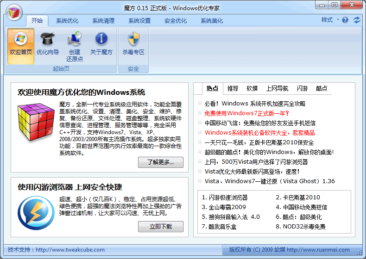Screen dimensions: 366x259
Task: Open link 中国移动飞信 免费发送手机短信
Action: pos(260,123)
